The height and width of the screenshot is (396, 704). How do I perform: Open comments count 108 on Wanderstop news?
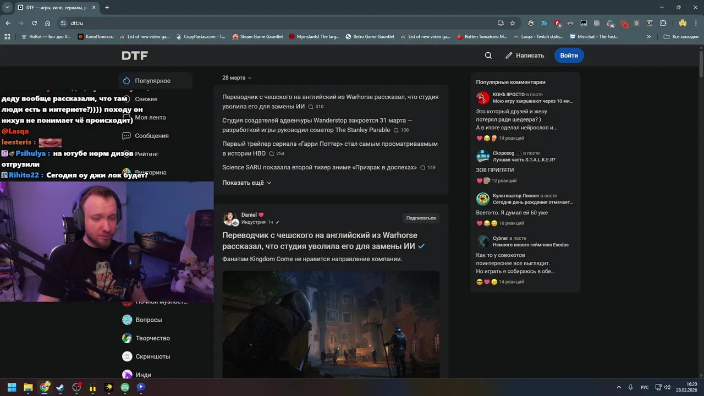tap(401, 130)
